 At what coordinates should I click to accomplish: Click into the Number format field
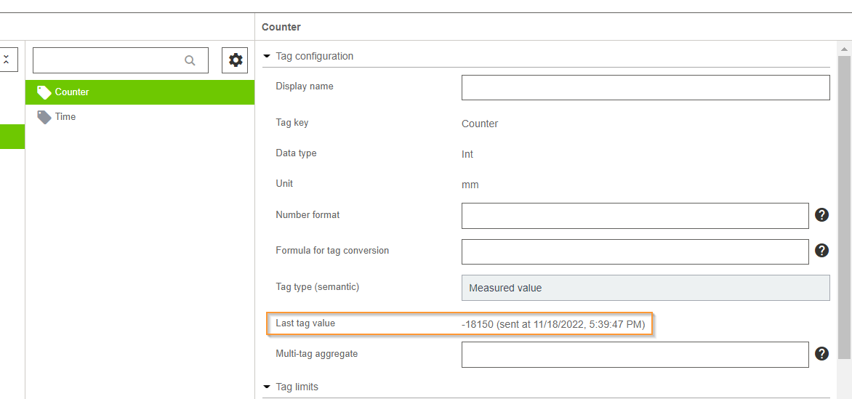(x=635, y=216)
